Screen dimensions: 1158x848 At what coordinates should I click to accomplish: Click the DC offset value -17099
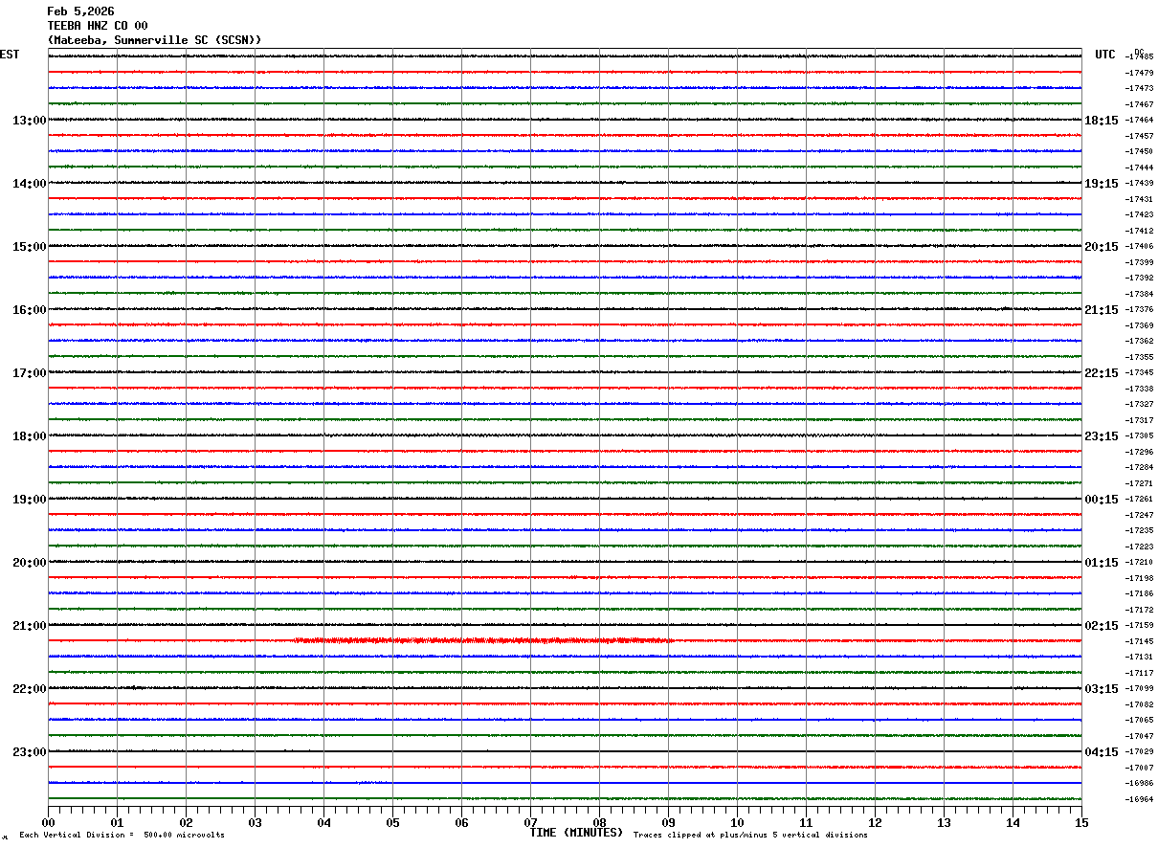pyautogui.click(x=1140, y=689)
